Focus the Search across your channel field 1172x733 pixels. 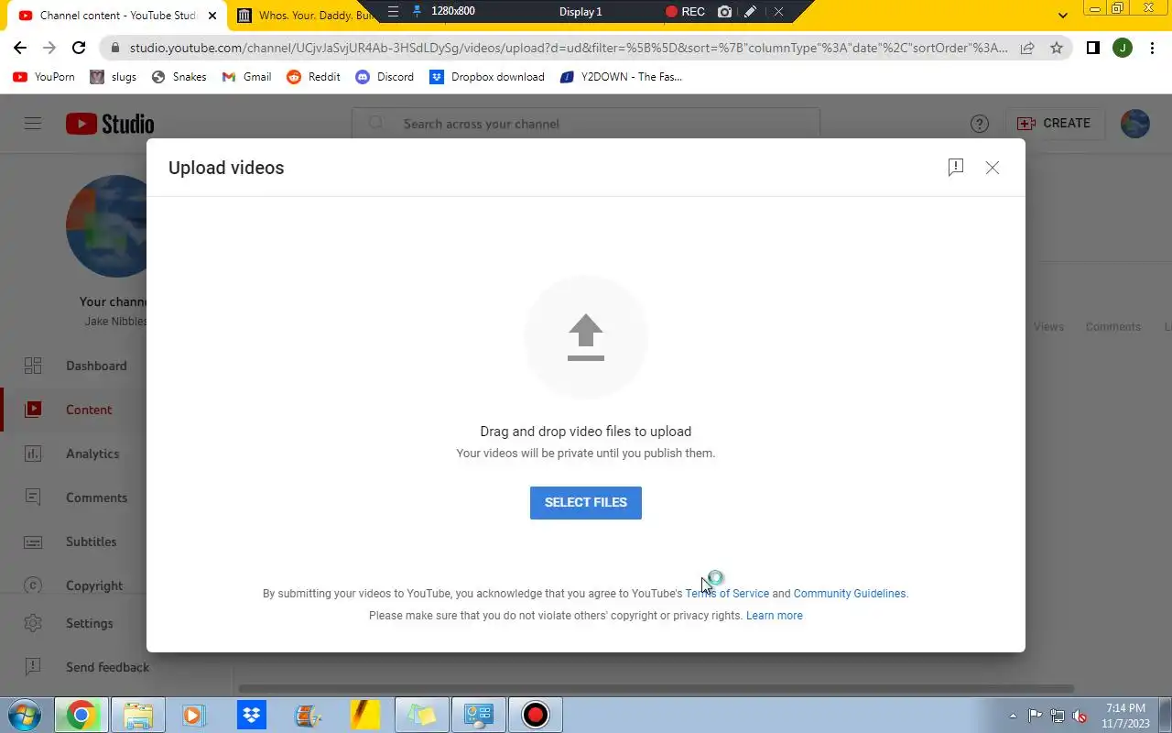(x=586, y=124)
